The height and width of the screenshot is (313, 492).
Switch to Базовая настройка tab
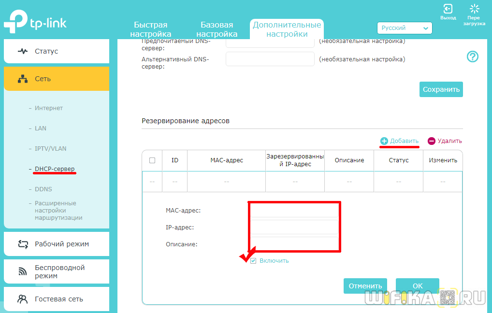pyautogui.click(x=217, y=29)
